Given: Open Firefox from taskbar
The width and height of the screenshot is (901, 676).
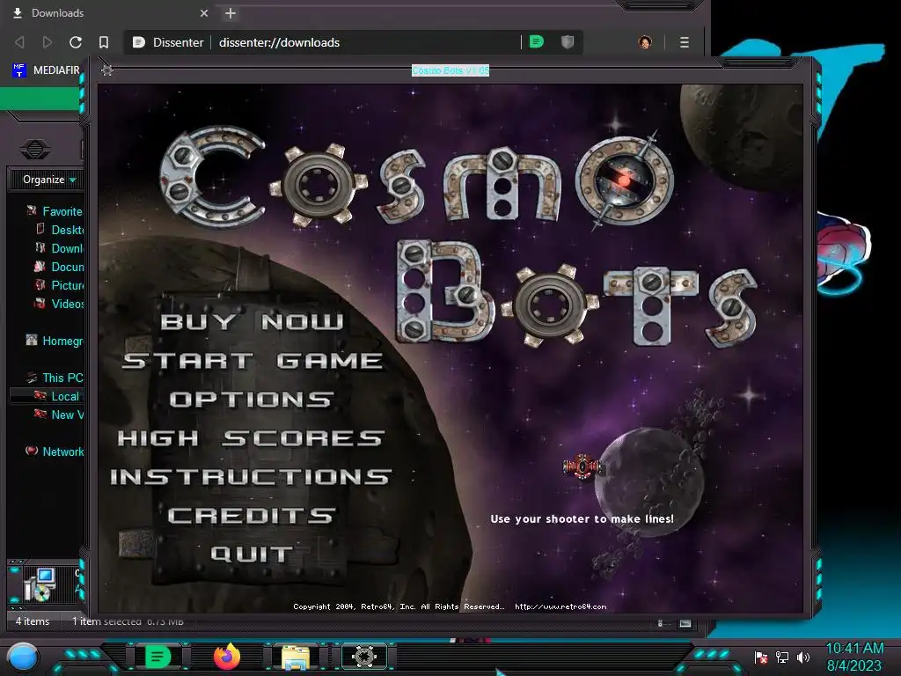Looking at the screenshot, I should tap(227, 656).
